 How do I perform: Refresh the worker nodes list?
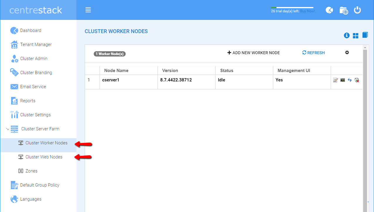click(x=313, y=53)
